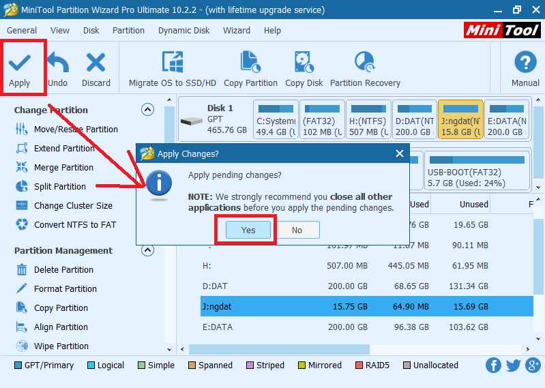545x388 pixels.
Task: Open the Dynamic Disk menu
Action: tap(184, 31)
